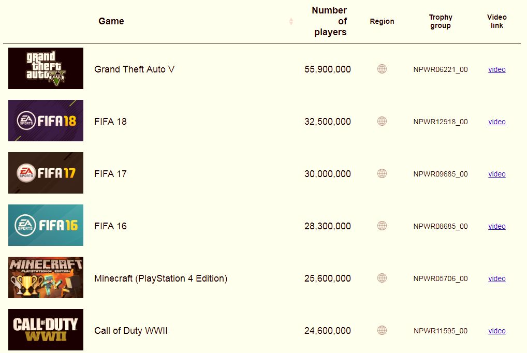This screenshot has width=527, height=353.
Task: Select the FIFA 16 cover thumbnail
Action: (46, 225)
